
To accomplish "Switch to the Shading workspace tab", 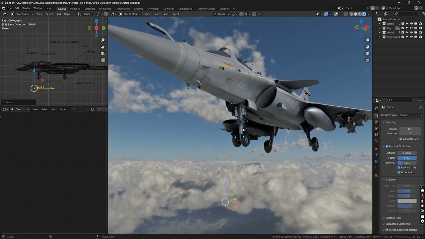I will tap(138, 9).
